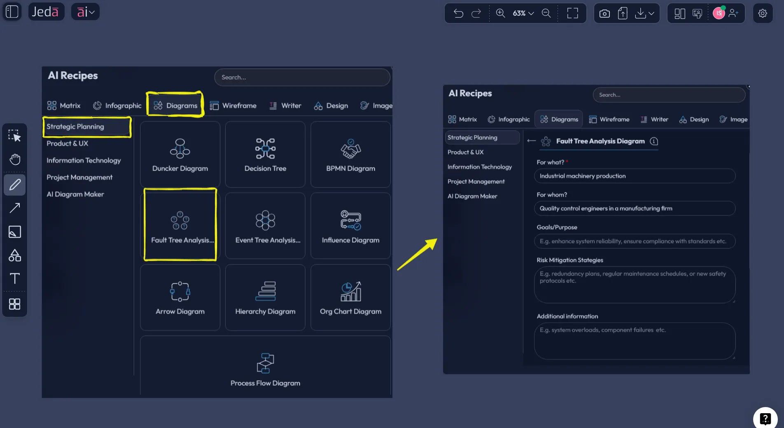
Task: Expand the 63% zoom level dropdown
Action: (x=523, y=14)
